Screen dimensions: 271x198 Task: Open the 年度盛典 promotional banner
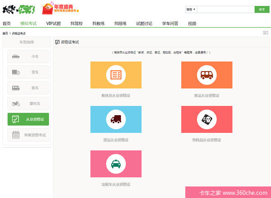click(x=61, y=8)
